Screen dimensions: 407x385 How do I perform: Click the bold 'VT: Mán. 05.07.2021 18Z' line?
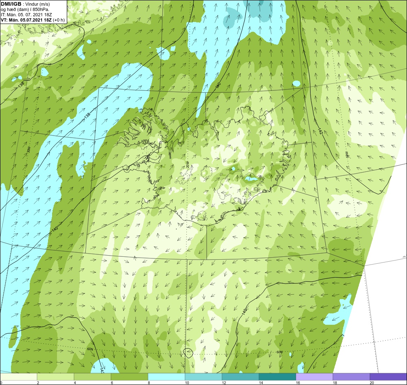26,20
